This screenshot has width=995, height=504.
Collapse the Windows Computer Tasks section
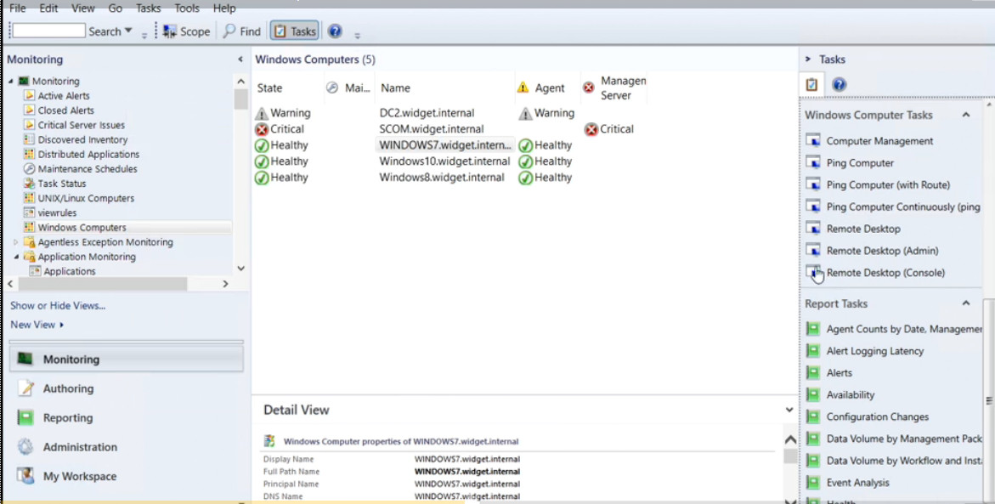[966, 115]
